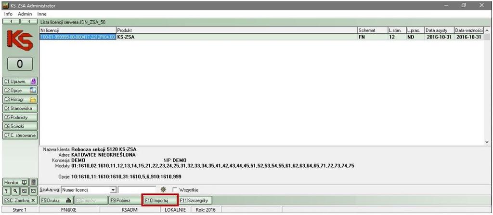The image size is (493, 215).
Task: Click the disabled F8 Zamów button
Action: [91, 200]
